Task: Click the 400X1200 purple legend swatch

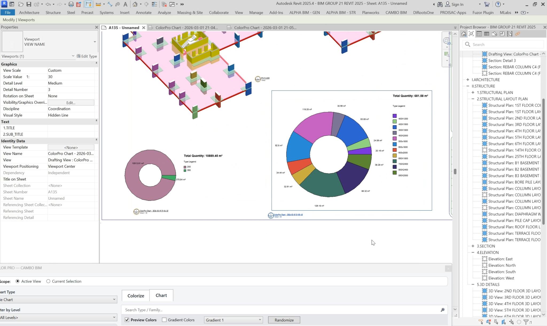Action: point(394,116)
